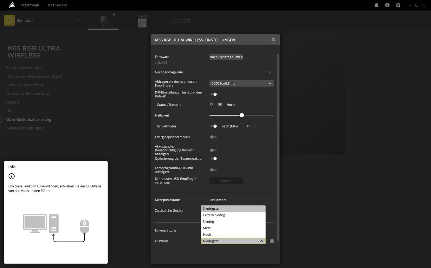Screen dimensions: 431x268
Task: Expand the Standard profile dropdown arrow
Action: tap(77, 20)
